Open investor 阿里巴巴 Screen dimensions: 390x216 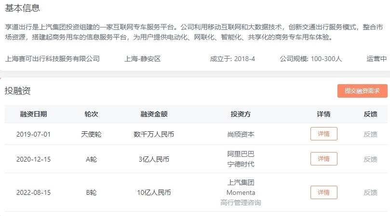point(241,154)
